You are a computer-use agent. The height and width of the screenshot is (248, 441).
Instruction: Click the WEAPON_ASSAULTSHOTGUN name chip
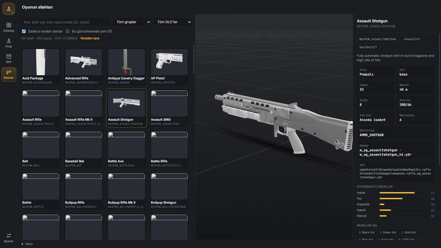pyautogui.click(x=378, y=39)
